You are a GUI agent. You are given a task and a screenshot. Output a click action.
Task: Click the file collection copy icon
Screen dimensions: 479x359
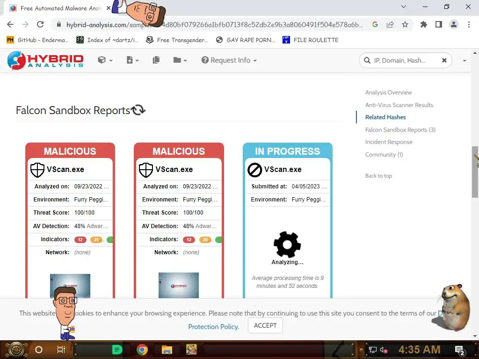(x=156, y=60)
